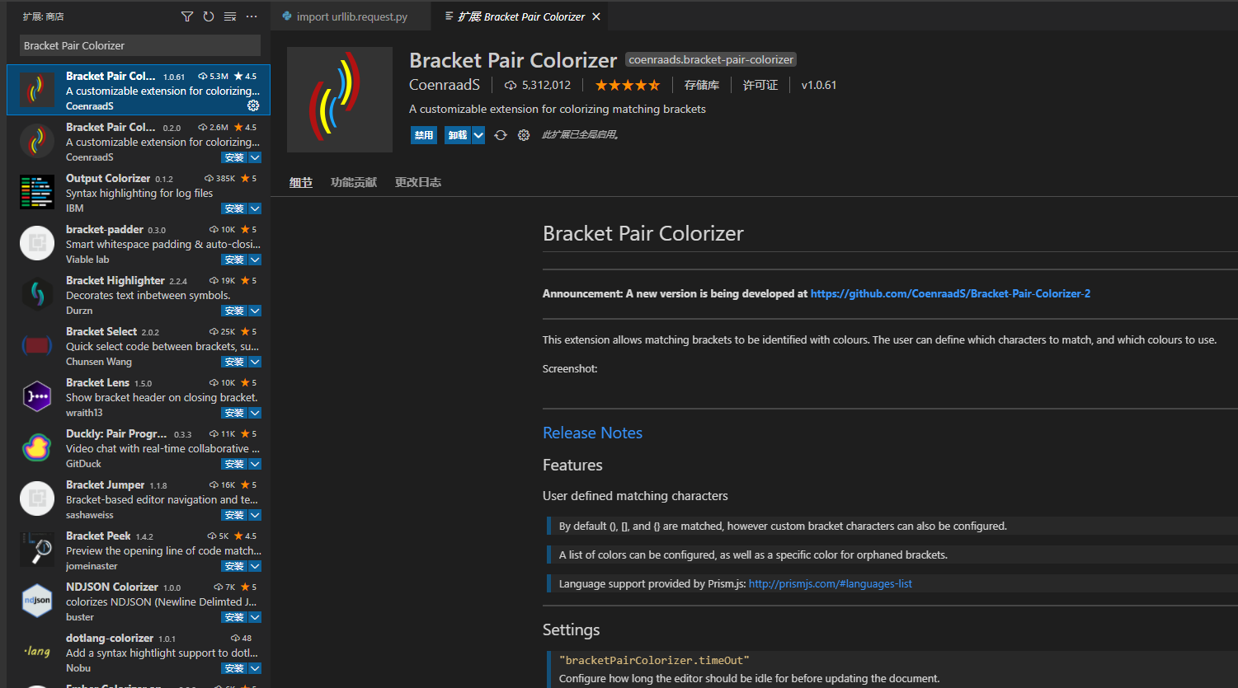Open the 存储库 repository link
The height and width of the screenshot is (688, 1238).
[702, 85]
